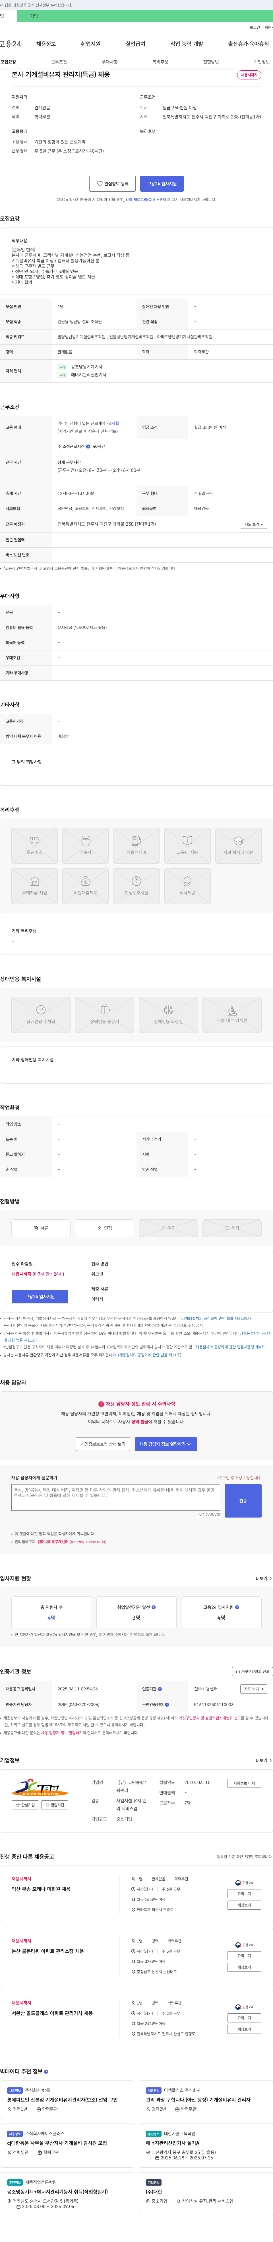Click the 서류 selection step box
The image size is (273, 2242).
[x=41, y=1228]
